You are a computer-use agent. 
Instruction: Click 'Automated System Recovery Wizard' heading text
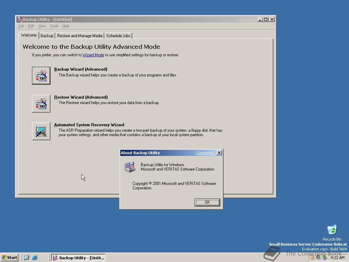pos(89,125)
